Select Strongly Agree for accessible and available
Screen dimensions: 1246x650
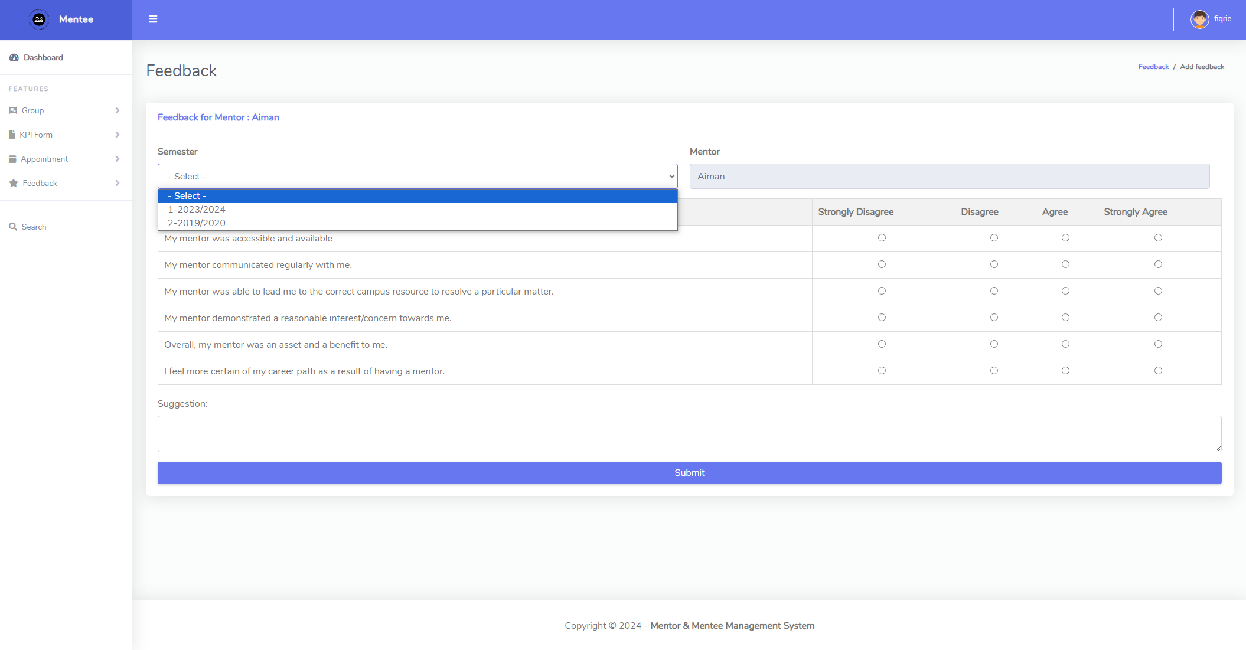tap(1158, 238)
